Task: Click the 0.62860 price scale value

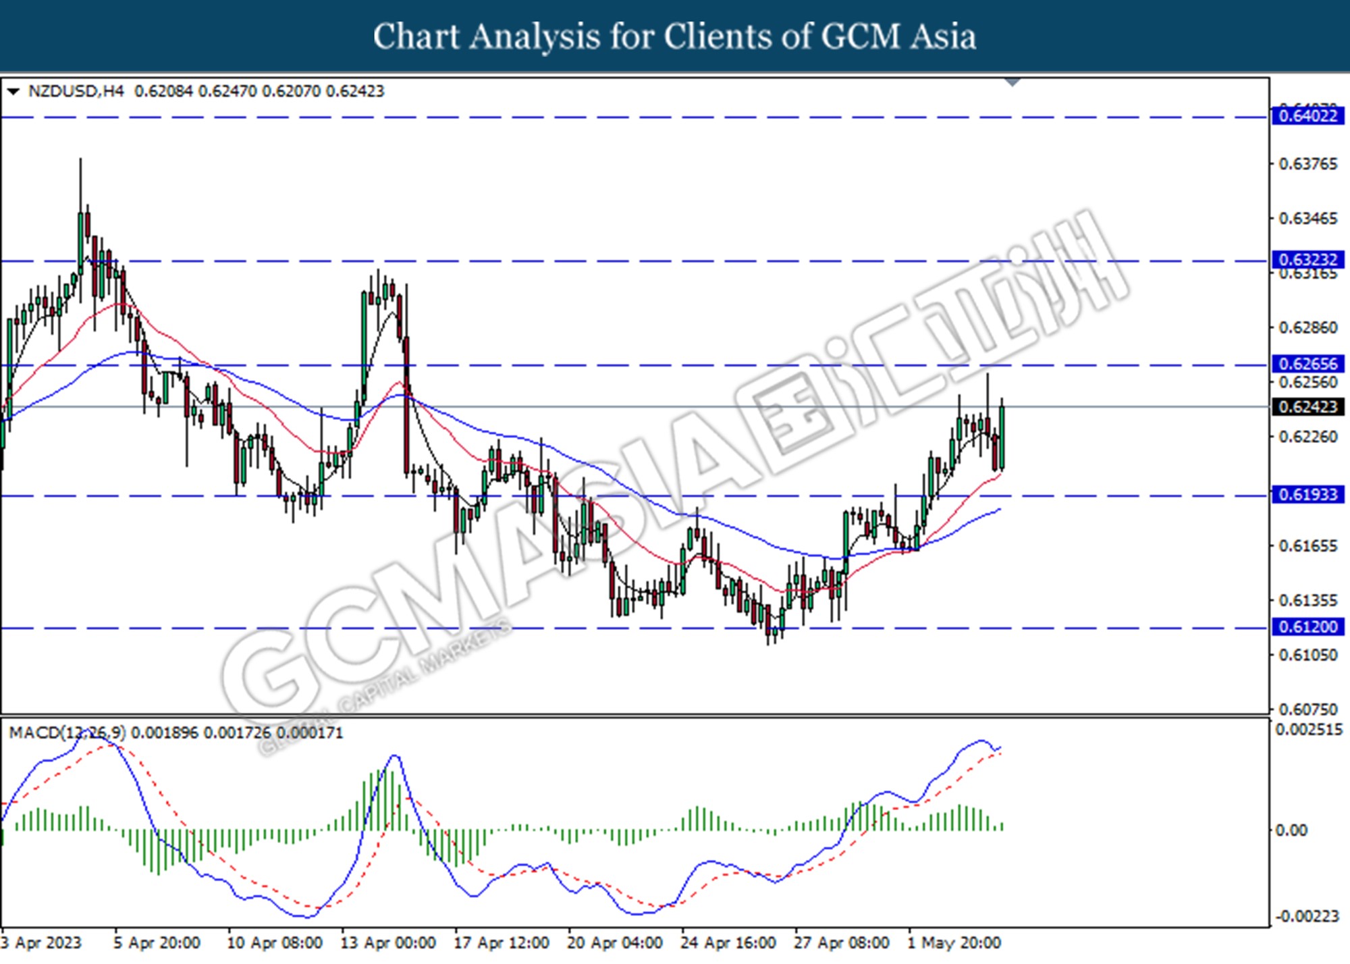Action: click(1308, 327)
